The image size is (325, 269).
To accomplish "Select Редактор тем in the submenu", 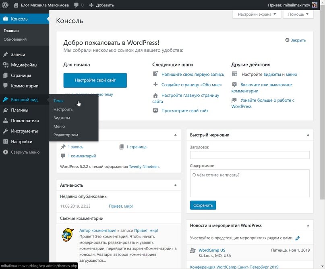I will (x=66, y=135).
